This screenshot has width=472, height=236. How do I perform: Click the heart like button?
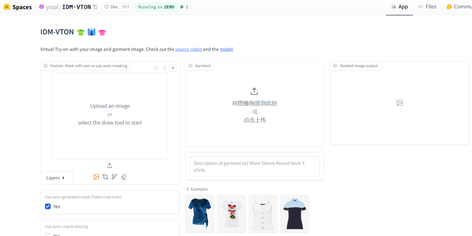point(111,7)
